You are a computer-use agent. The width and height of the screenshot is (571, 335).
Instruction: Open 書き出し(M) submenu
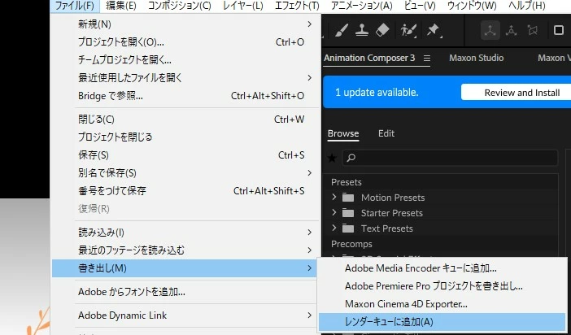pyautogui.click(x=185, y=268)
